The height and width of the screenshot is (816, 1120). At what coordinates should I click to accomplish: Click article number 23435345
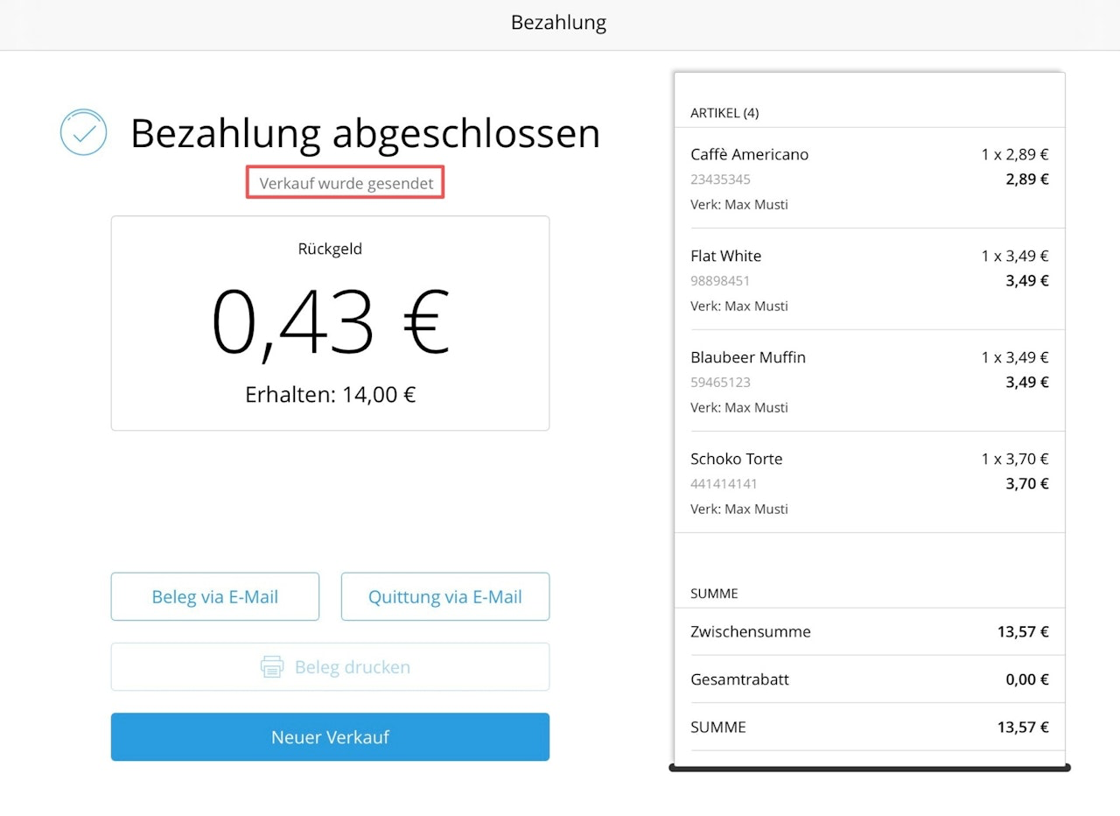coord(720,179)
